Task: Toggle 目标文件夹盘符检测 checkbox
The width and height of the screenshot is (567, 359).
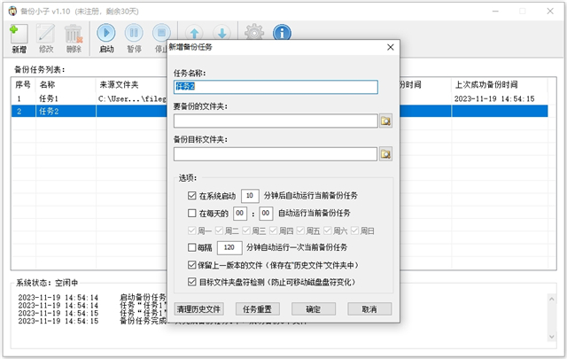Action: [x=192, y=281]
